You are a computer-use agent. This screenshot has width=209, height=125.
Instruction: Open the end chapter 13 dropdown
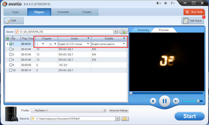(55, 44)
